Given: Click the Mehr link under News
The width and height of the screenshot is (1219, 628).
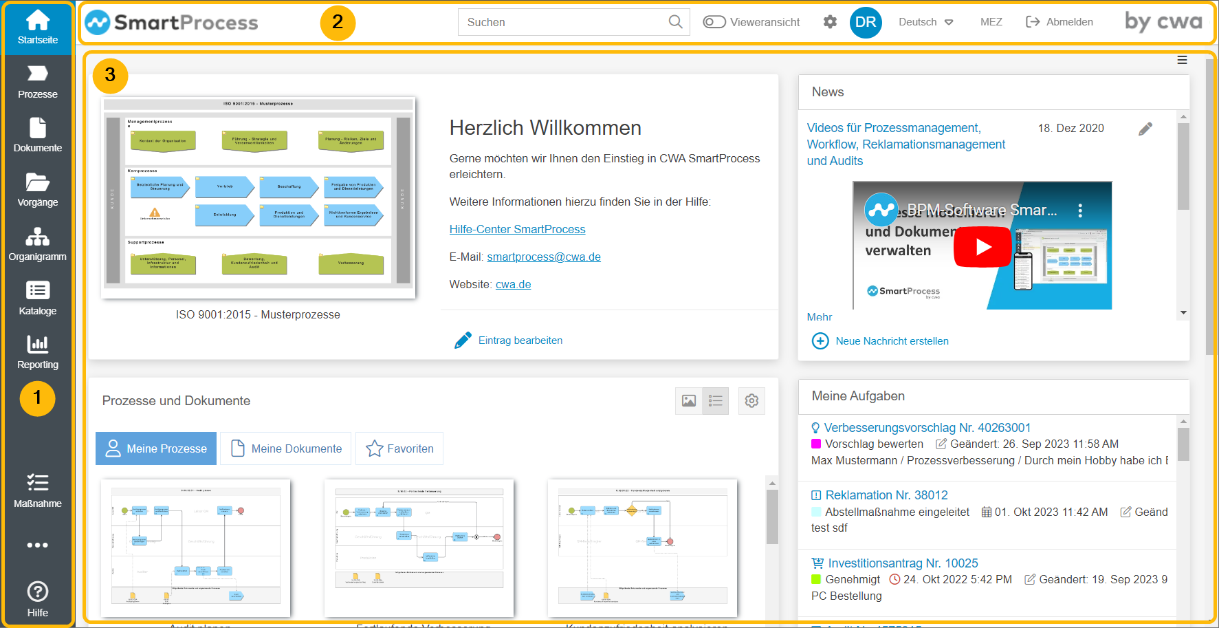Looking at the screenshot, I should coord(820,317).
